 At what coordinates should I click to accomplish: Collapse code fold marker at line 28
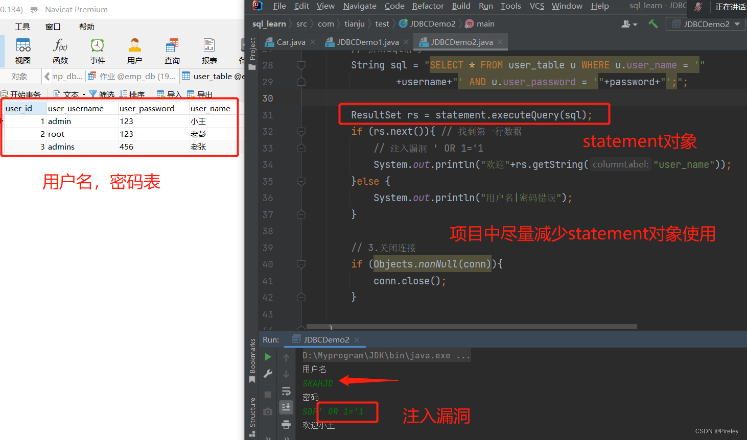tap(301, 65)
